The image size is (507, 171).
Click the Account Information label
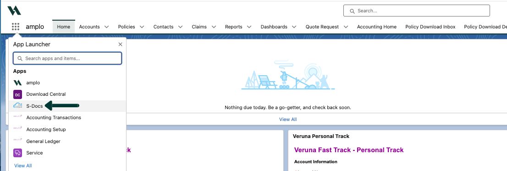click(x=315, y=162)
